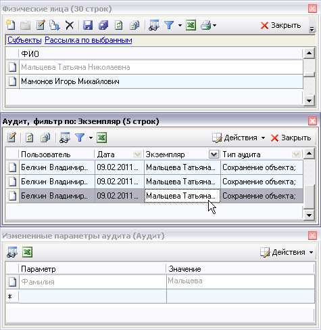321x330 pixels.
Task: Refresh current record in Аудит toolbar
Action: coord(29,138)
